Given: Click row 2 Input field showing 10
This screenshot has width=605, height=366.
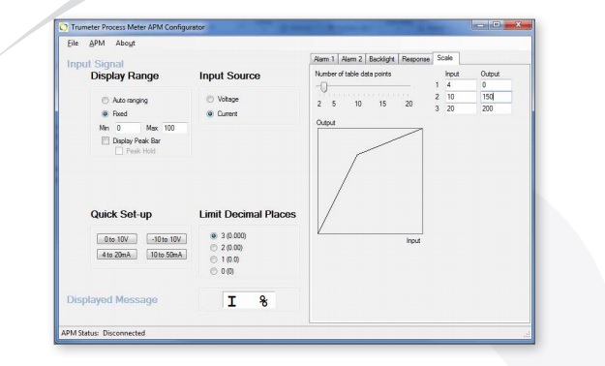Looking at the screenshot, I should [x=461, y=97].
